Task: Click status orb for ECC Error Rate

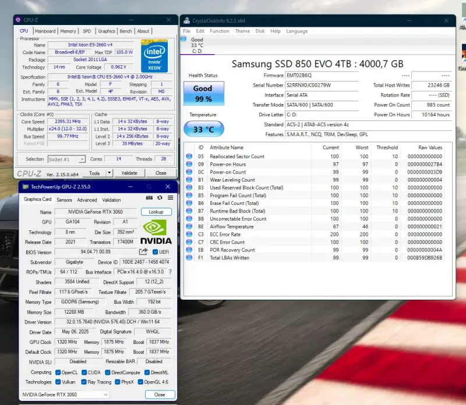Action: tap(189, 235)
